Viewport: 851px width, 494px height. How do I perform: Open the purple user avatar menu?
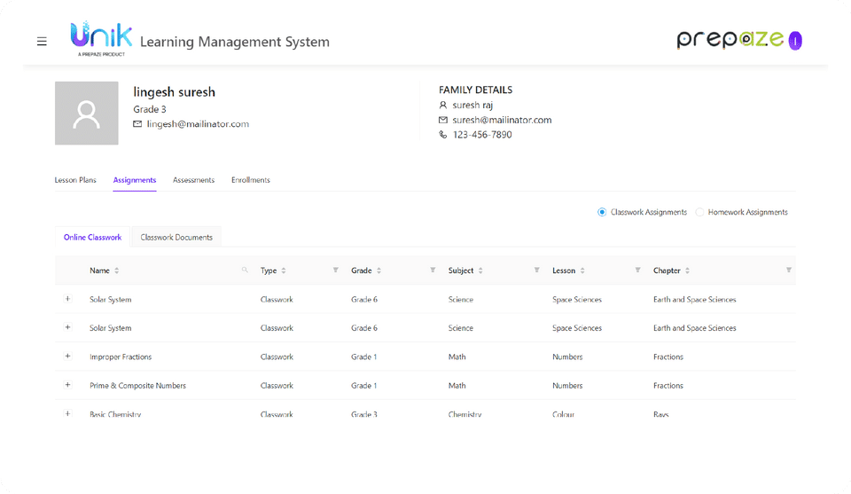tap(795, 41)
